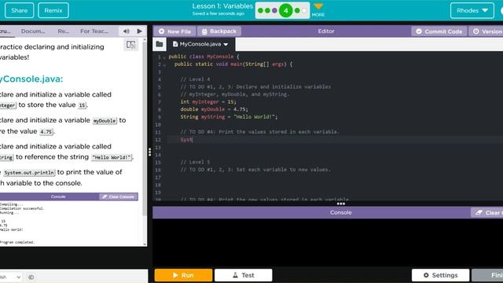Screen dimensions: 503x283
Task: Collapse code fold arrow on line 2
Action: click(x=164, y=64)
